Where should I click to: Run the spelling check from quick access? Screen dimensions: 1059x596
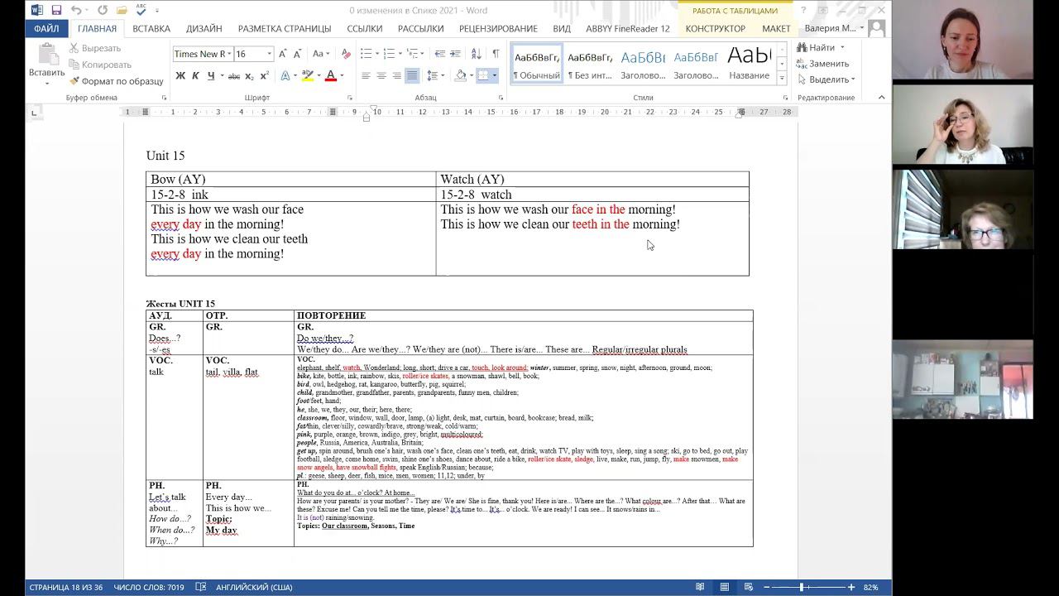click(x=141, y=11)
